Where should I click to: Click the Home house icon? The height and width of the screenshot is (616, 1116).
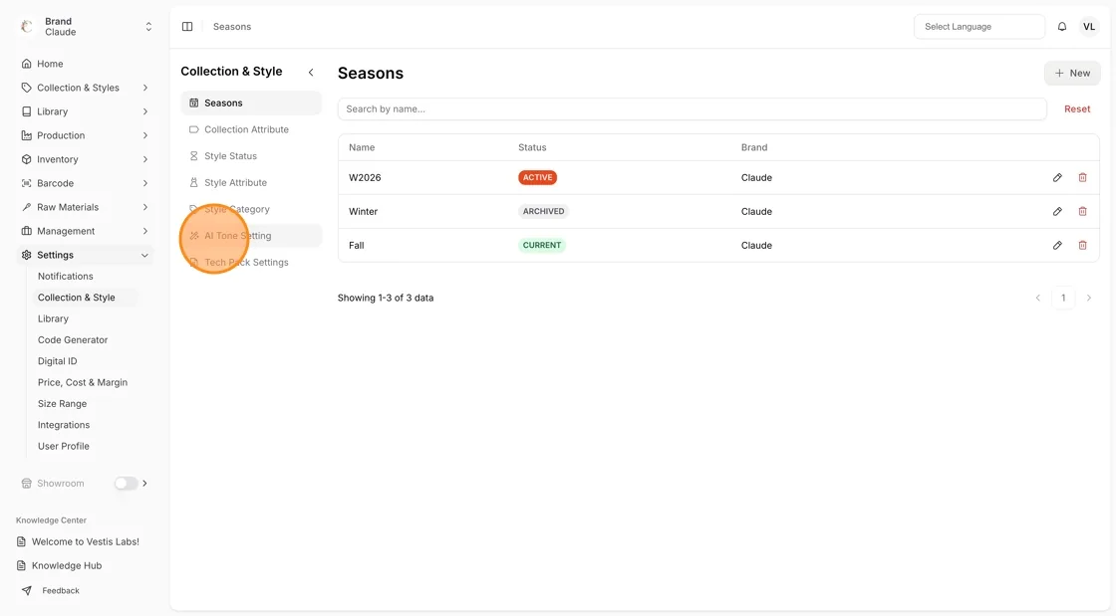(x=26, y=64)
